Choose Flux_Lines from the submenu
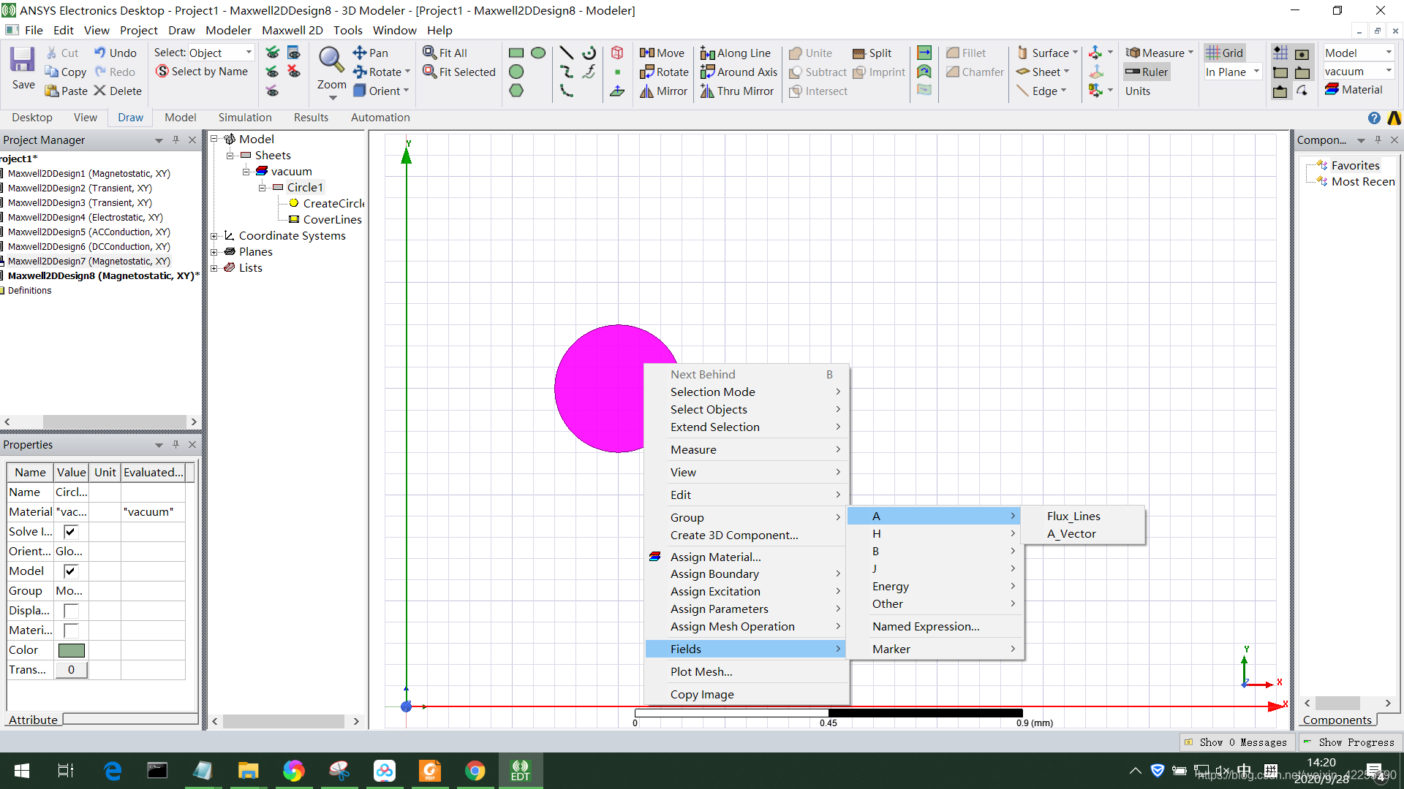 point(1073,516)
